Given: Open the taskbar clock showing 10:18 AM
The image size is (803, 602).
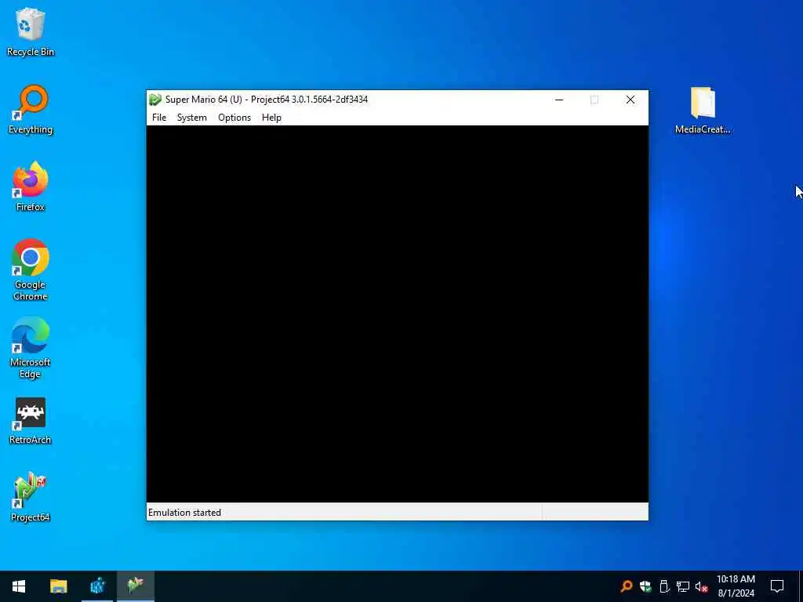Looking at the screenshot, I should pos(736,586).
